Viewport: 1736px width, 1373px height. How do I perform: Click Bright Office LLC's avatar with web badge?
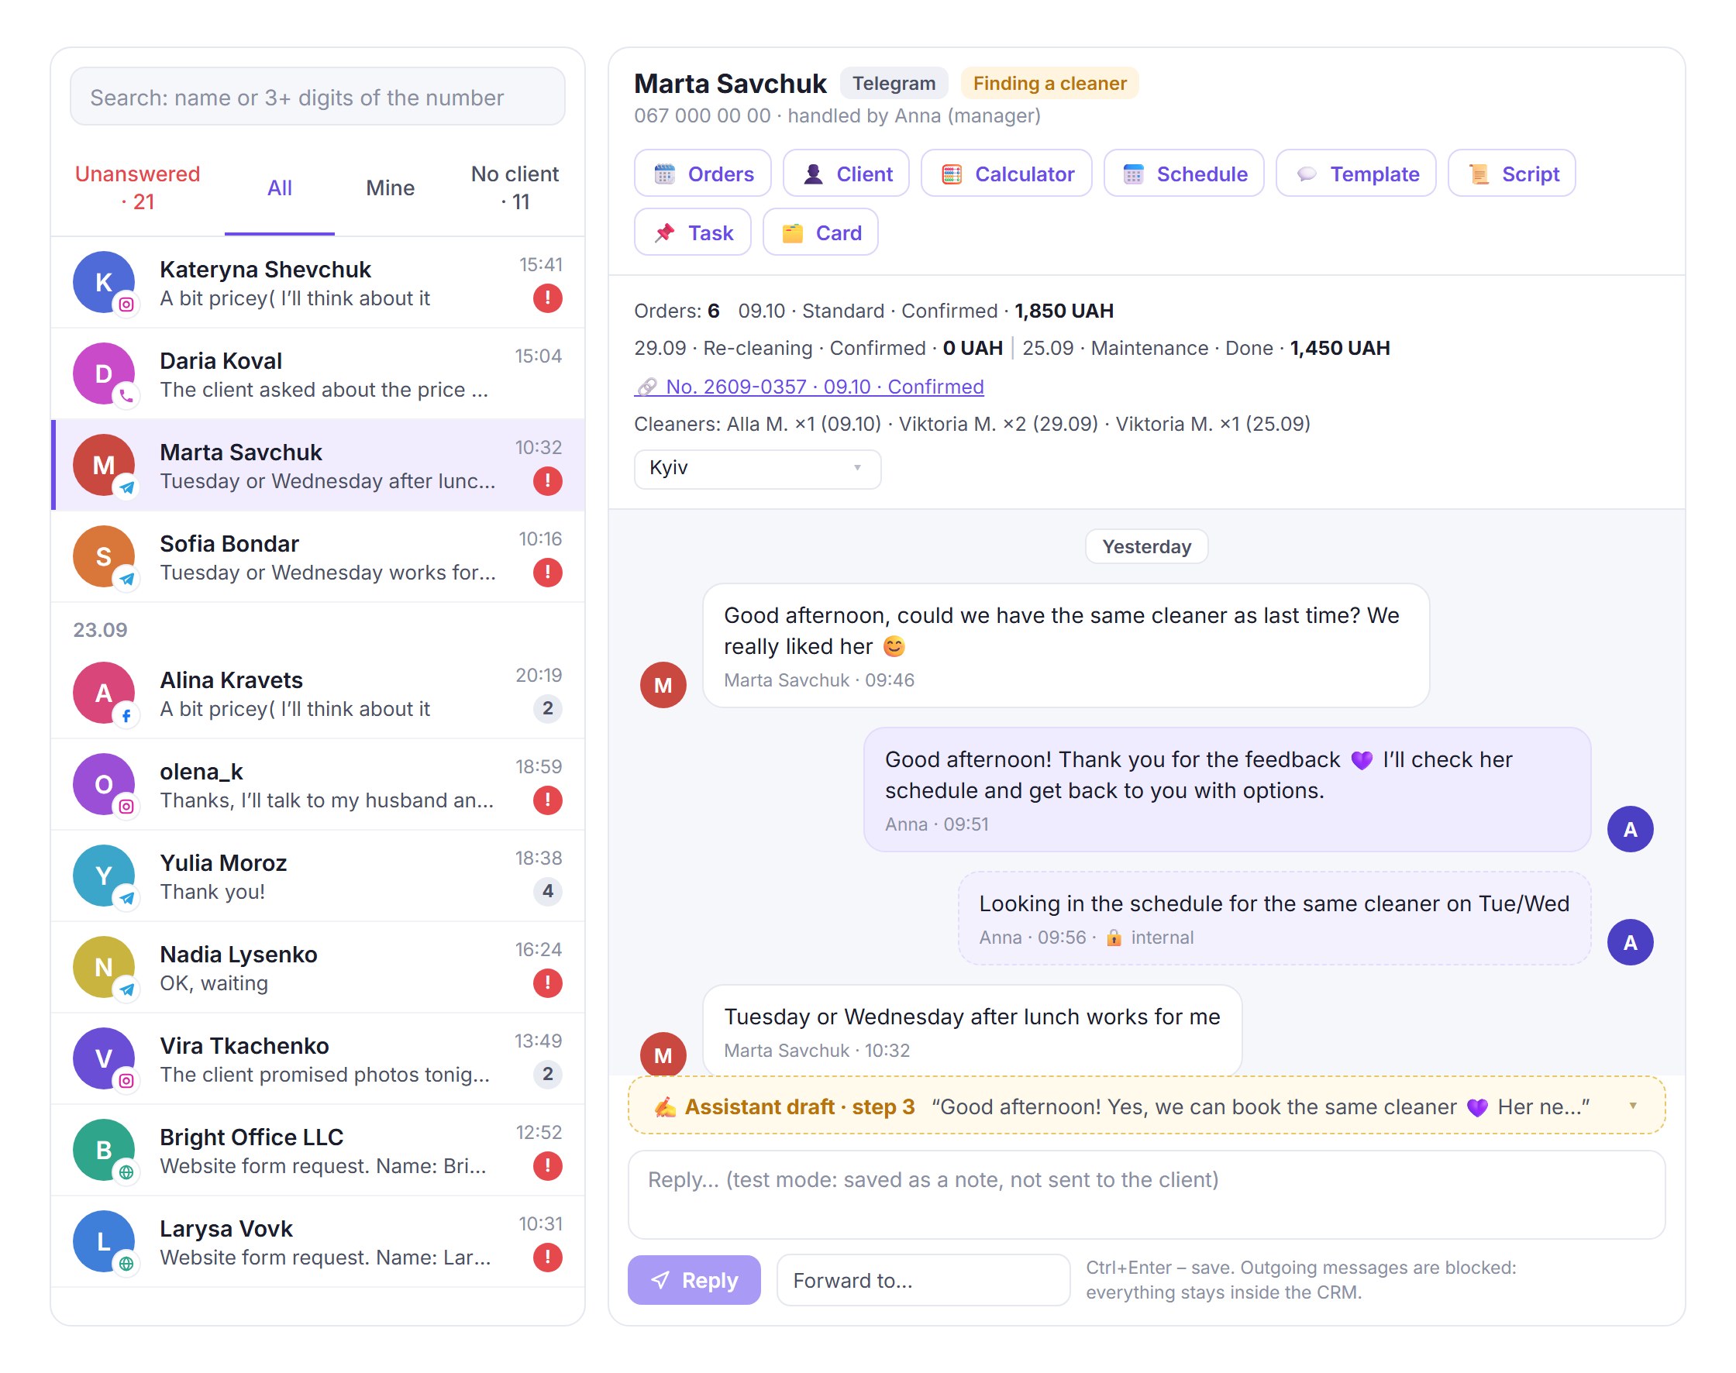[105, 1151]
